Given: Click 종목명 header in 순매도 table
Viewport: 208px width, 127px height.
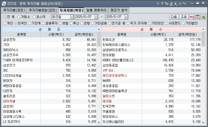Looking at the screenshot, I should tap(22, 34).
